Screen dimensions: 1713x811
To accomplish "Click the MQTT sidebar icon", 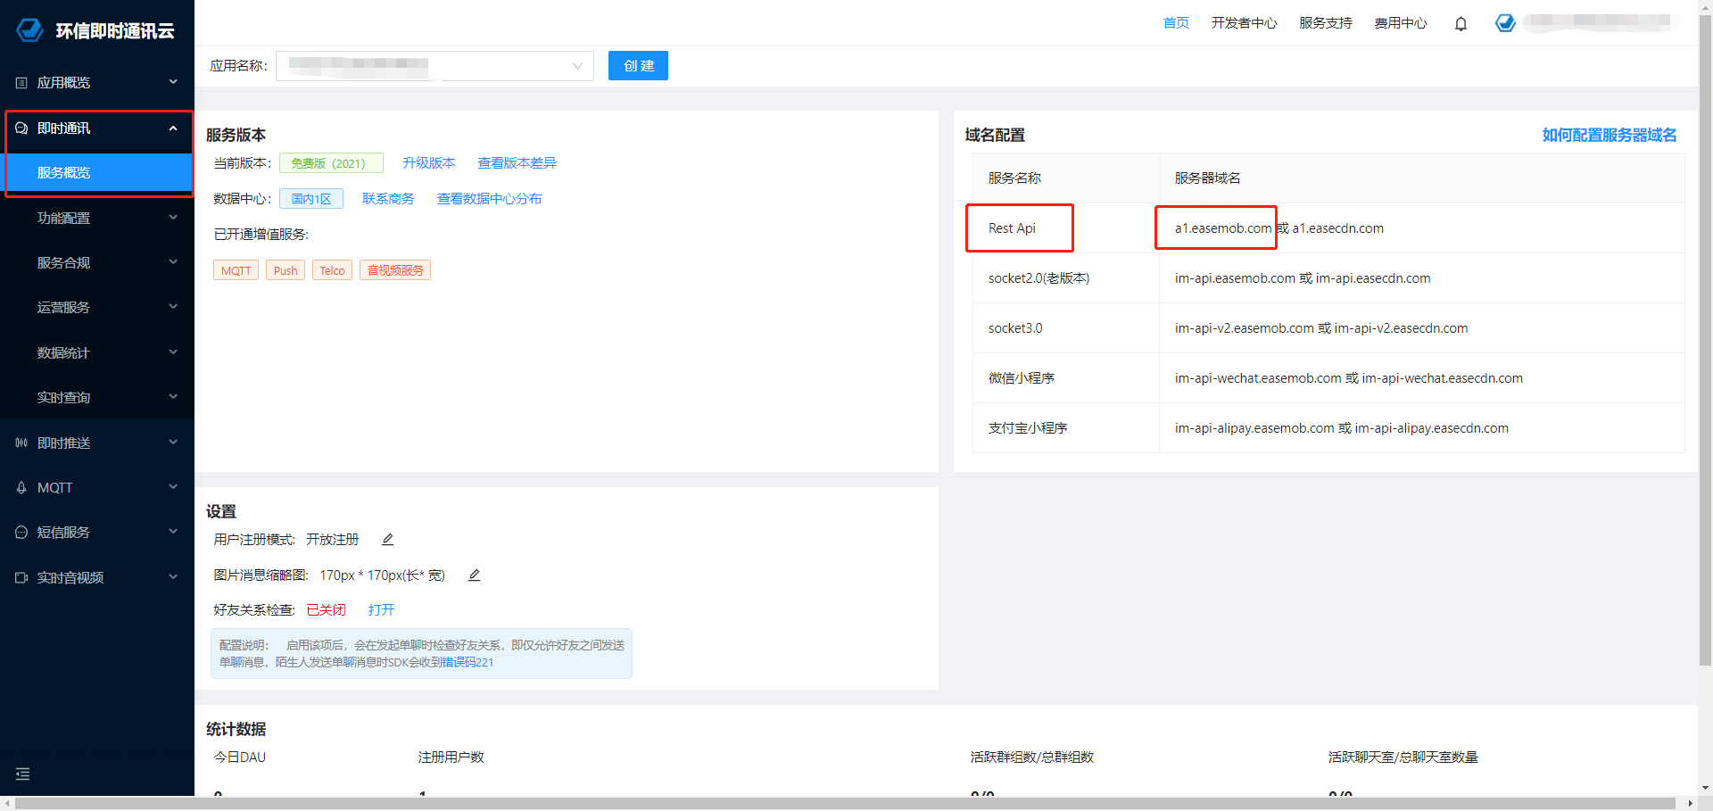I will click(21, 488).
